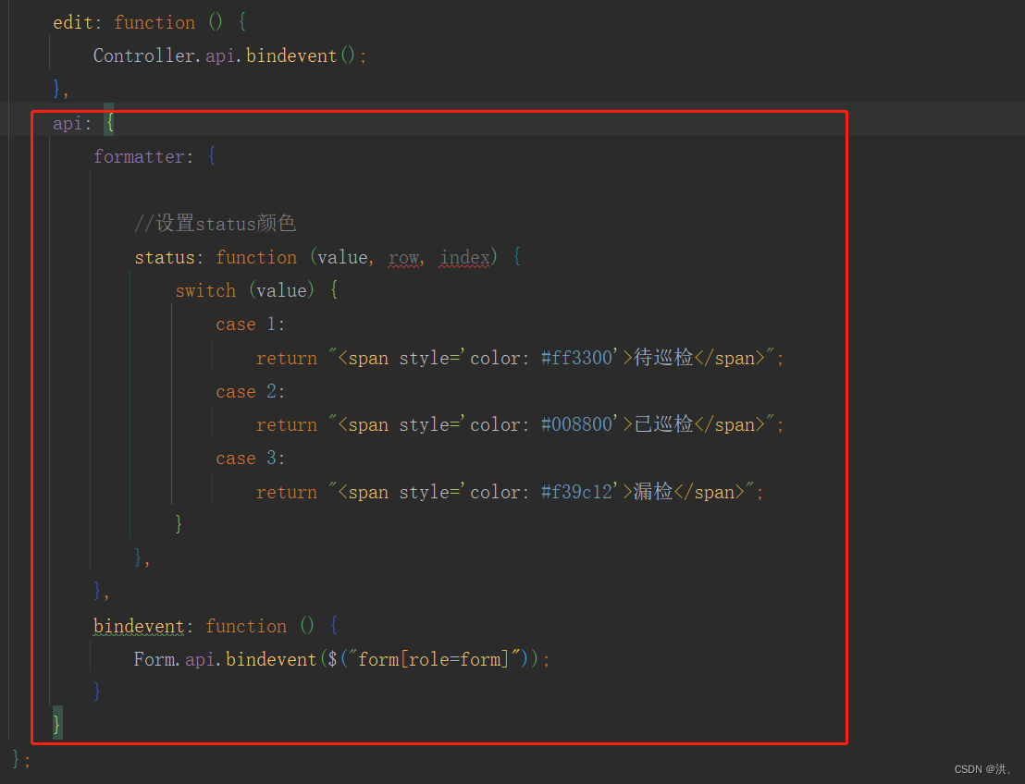Click the underlined row parameter

(x=403, y=257)
